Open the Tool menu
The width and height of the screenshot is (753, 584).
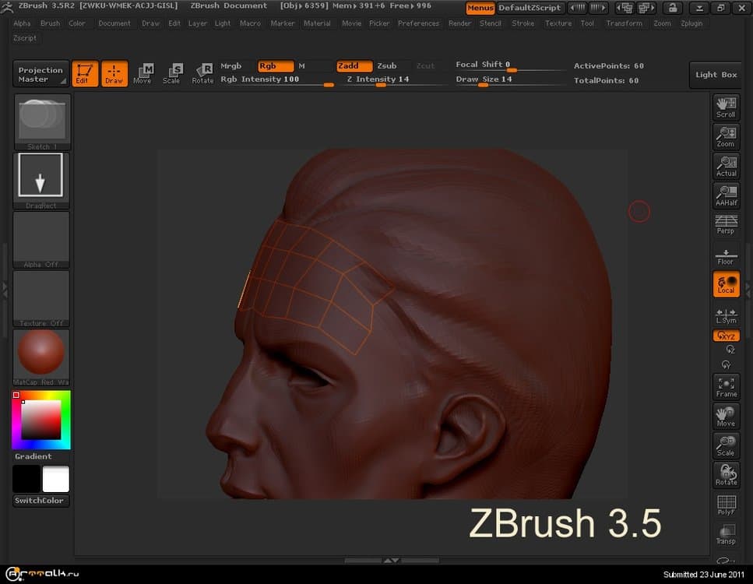pyautogui.click(x=587, y=23)
